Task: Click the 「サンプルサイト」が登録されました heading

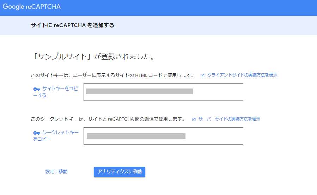Action: [x=93, y=56]
